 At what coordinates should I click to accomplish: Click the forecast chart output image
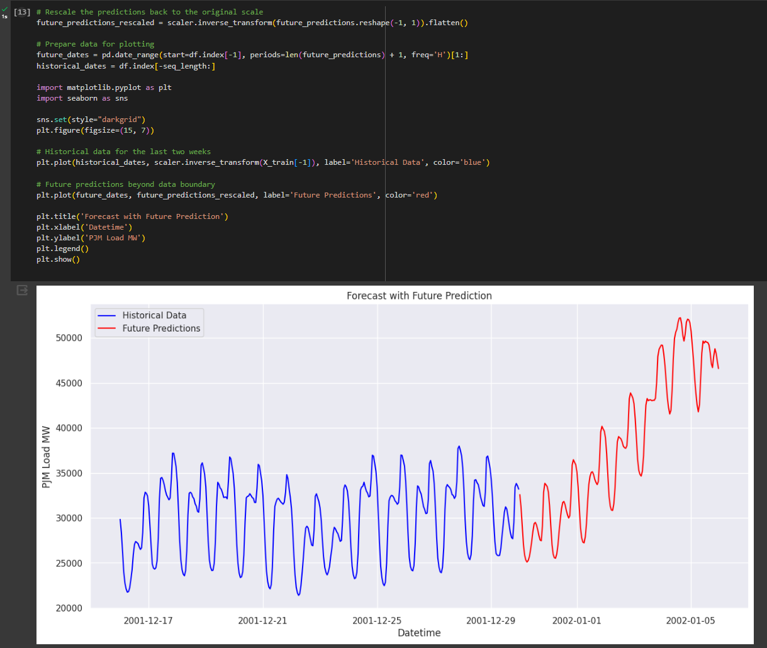395,465
